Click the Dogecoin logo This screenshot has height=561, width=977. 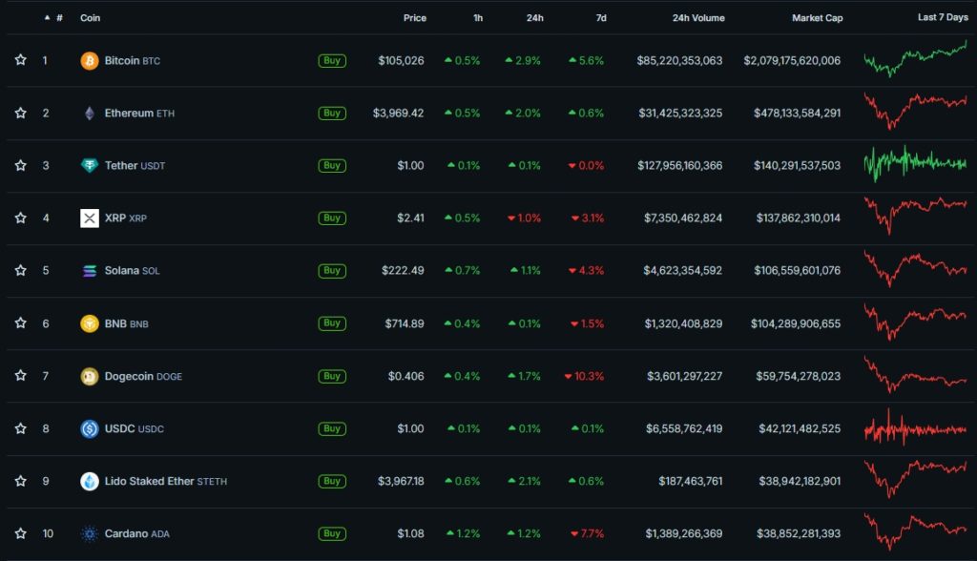point(89,376)
